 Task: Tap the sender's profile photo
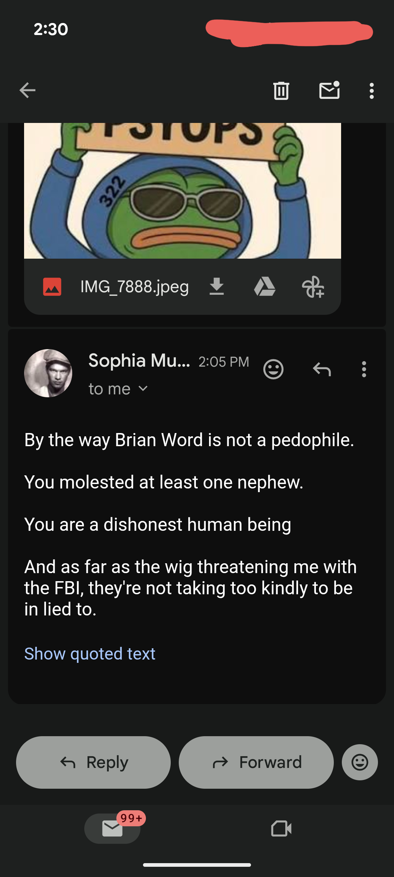tap(48, 373)
